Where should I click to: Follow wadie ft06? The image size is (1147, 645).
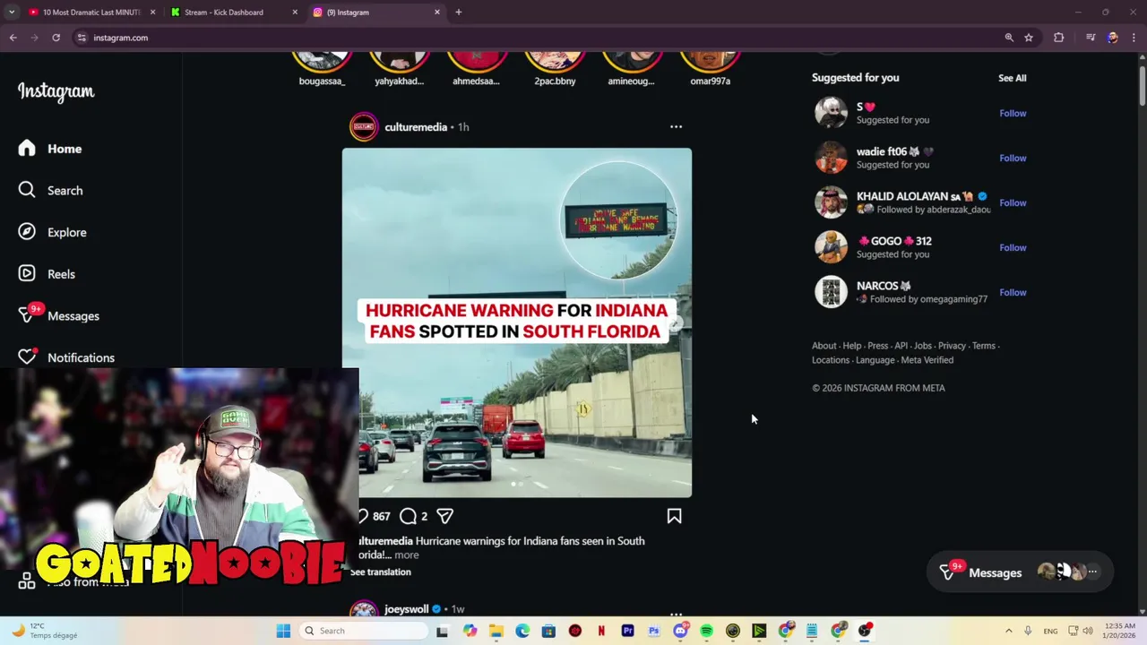coord(1013,158)
